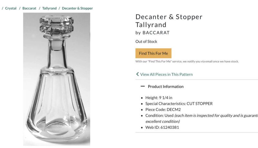The height and width of the screenshot is (148, 258).
Task: Go to the Baccarat breadcrumb link
Action: click(29, 8)
